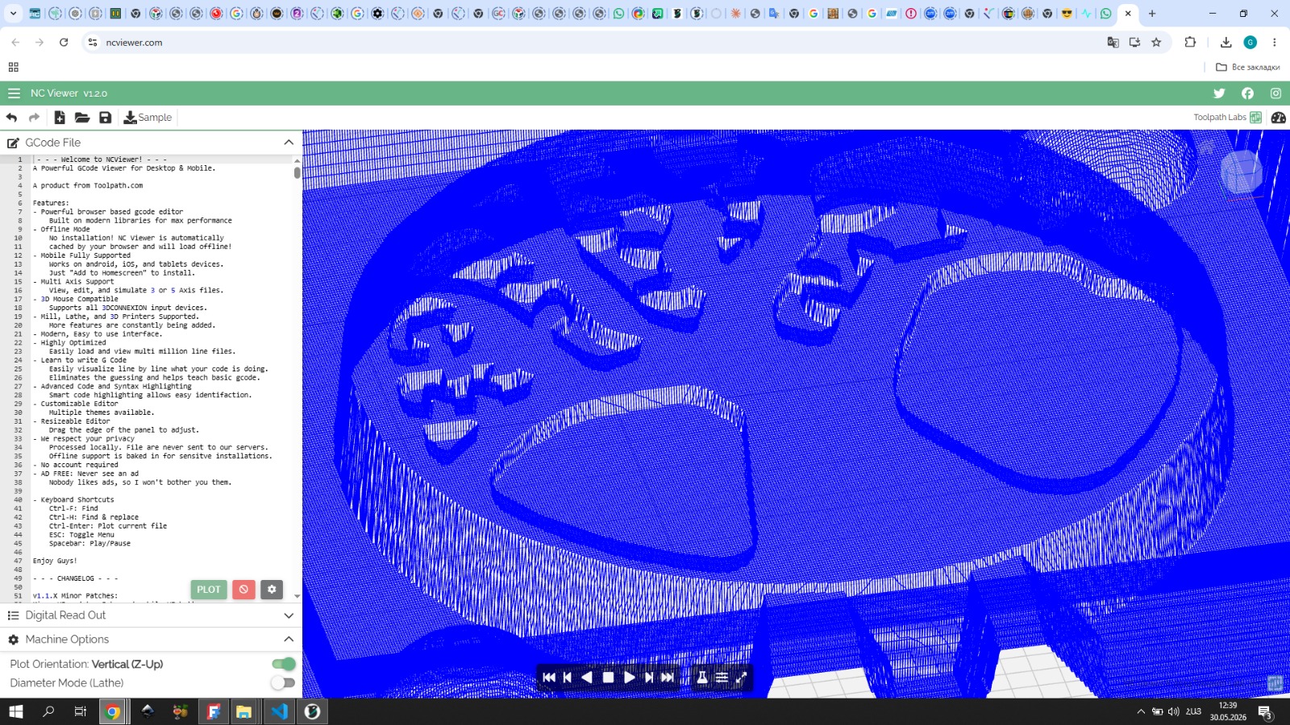1290x725 pixels.
Task: Open Visual Studio Code from the taskbar
Action: pos(279,711)
